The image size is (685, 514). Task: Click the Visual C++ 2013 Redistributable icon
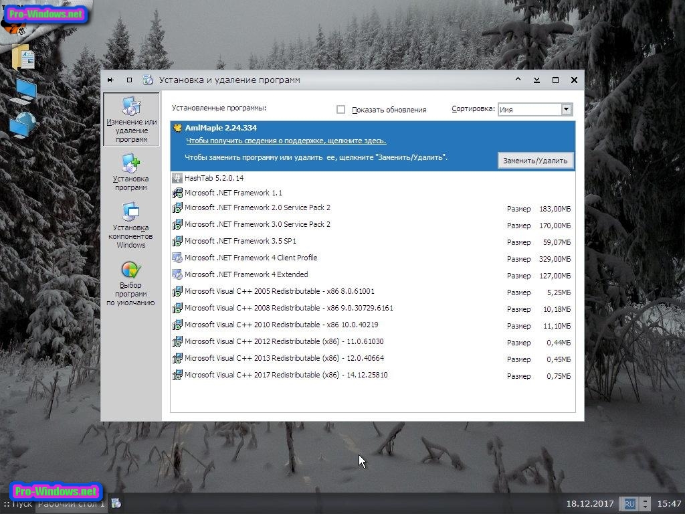[x=177, y=358]
